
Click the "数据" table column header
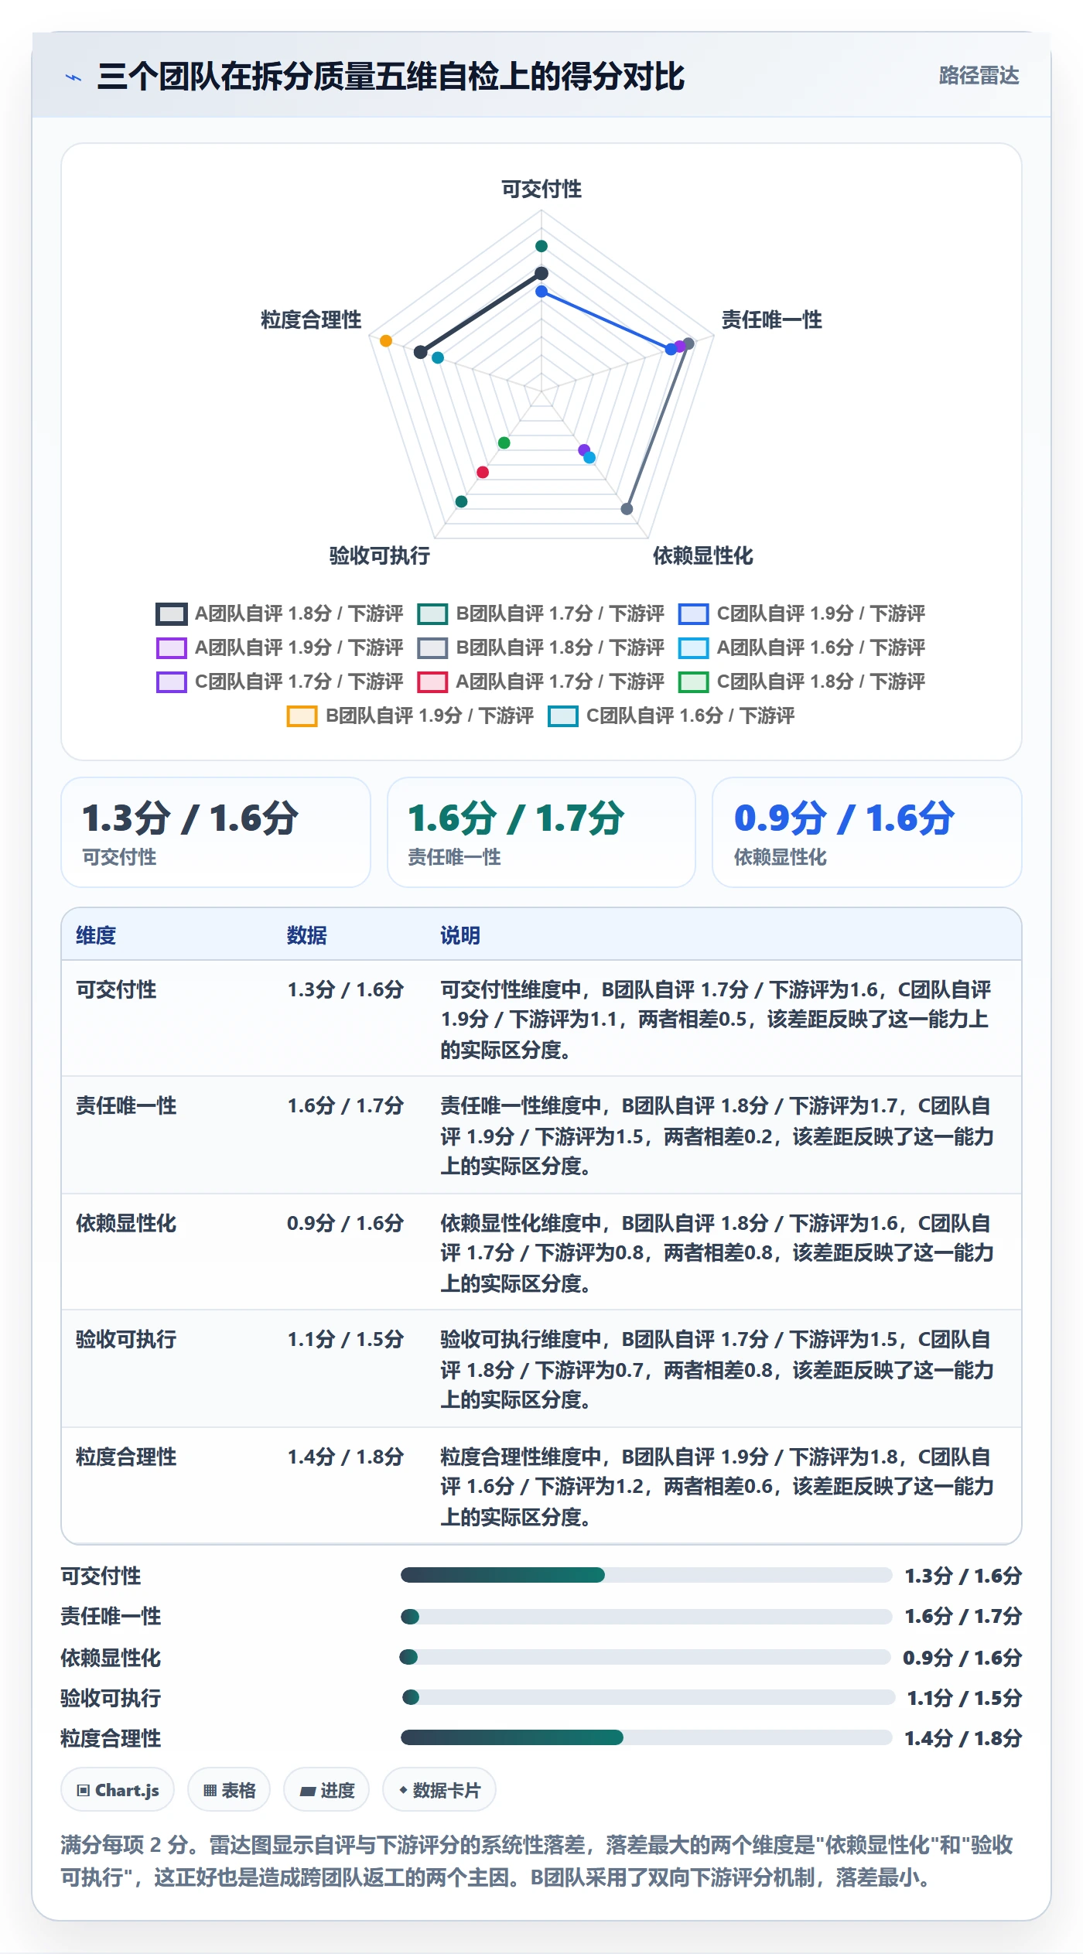click(x=307, y=936)
